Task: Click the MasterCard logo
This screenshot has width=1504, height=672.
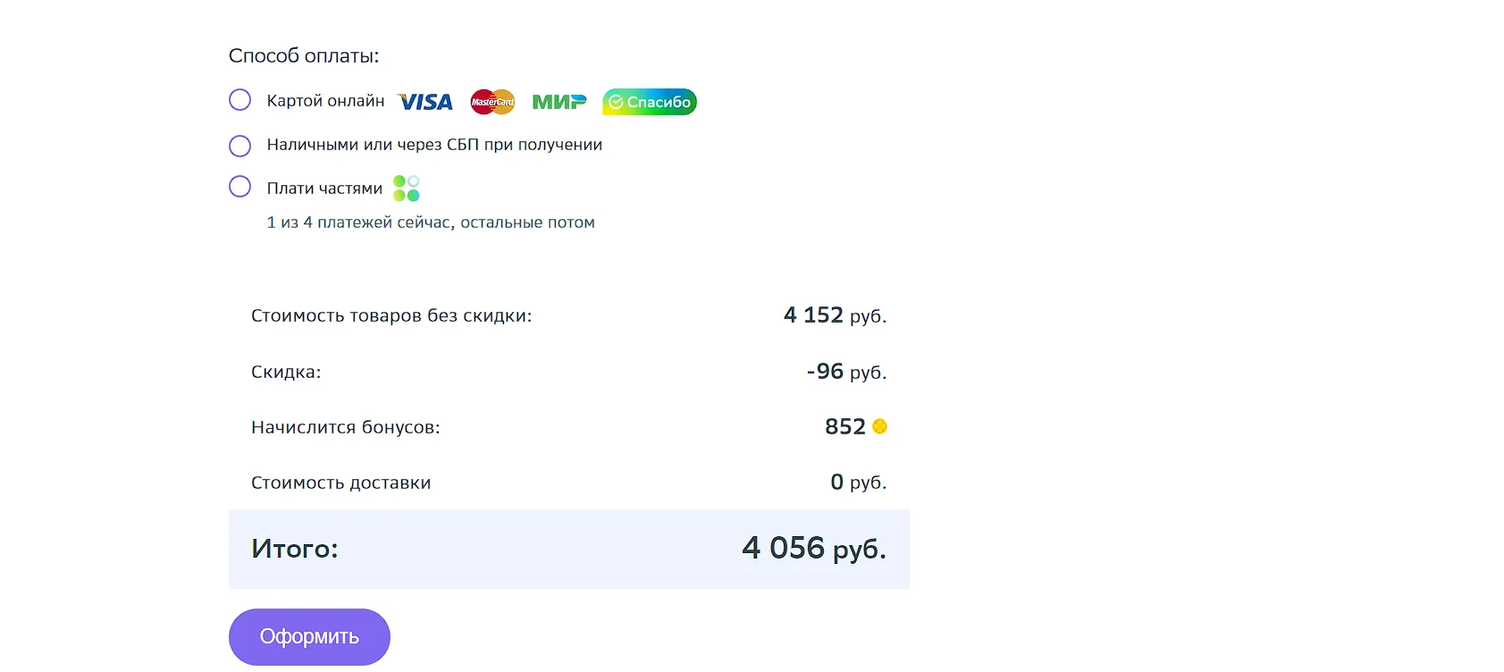Action: 493,102
